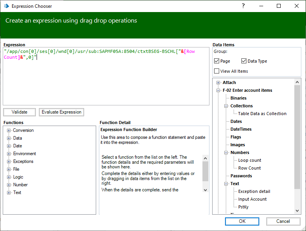
Task: Click the help question mark button
Action: [243, 6]
